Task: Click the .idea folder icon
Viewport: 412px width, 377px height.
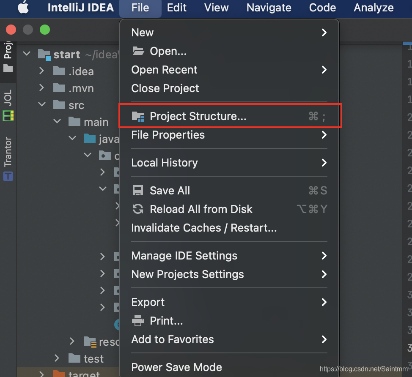Action: tap(59, 71)
